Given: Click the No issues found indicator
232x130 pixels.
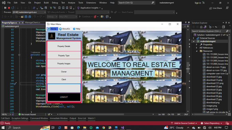Looking at the screenshot, I should pyautogui.click(x=27, y=114).
